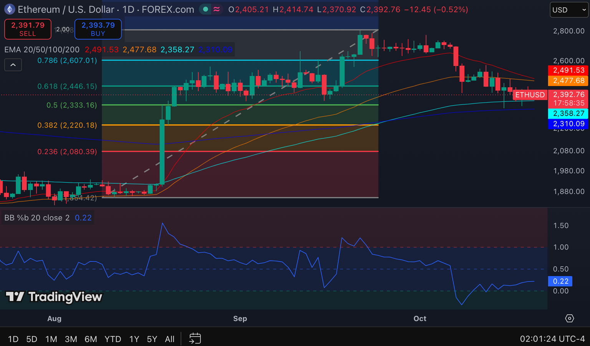The width and height of the screenshot is (590, 346).
Task: Open the USD currency dropdown
Action: pyautogui.click(x=569, y=10)
